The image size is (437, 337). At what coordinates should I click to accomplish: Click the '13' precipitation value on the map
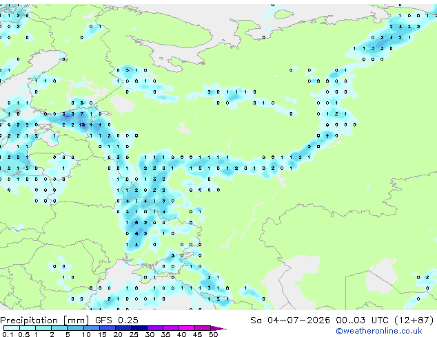pos(81,125)
